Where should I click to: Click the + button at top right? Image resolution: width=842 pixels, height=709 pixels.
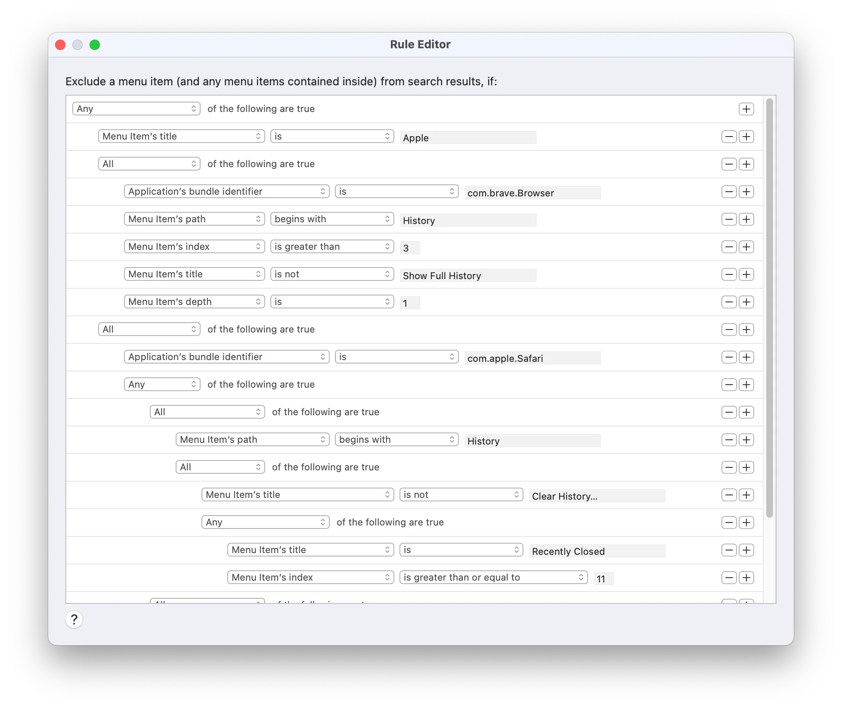coord(746,108)
